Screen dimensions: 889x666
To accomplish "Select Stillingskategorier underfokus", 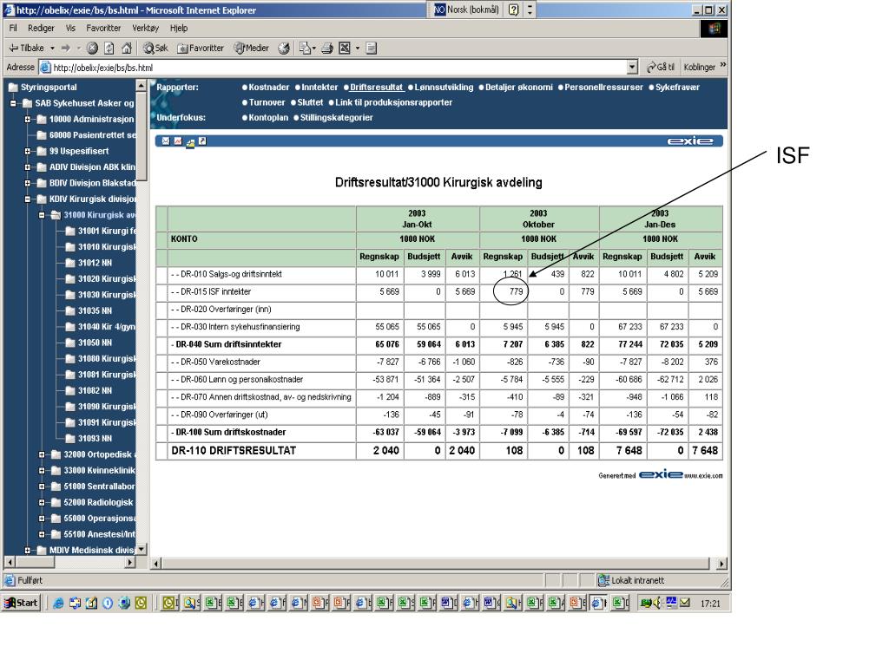I will pyautogui.click(x=336, y=118).
